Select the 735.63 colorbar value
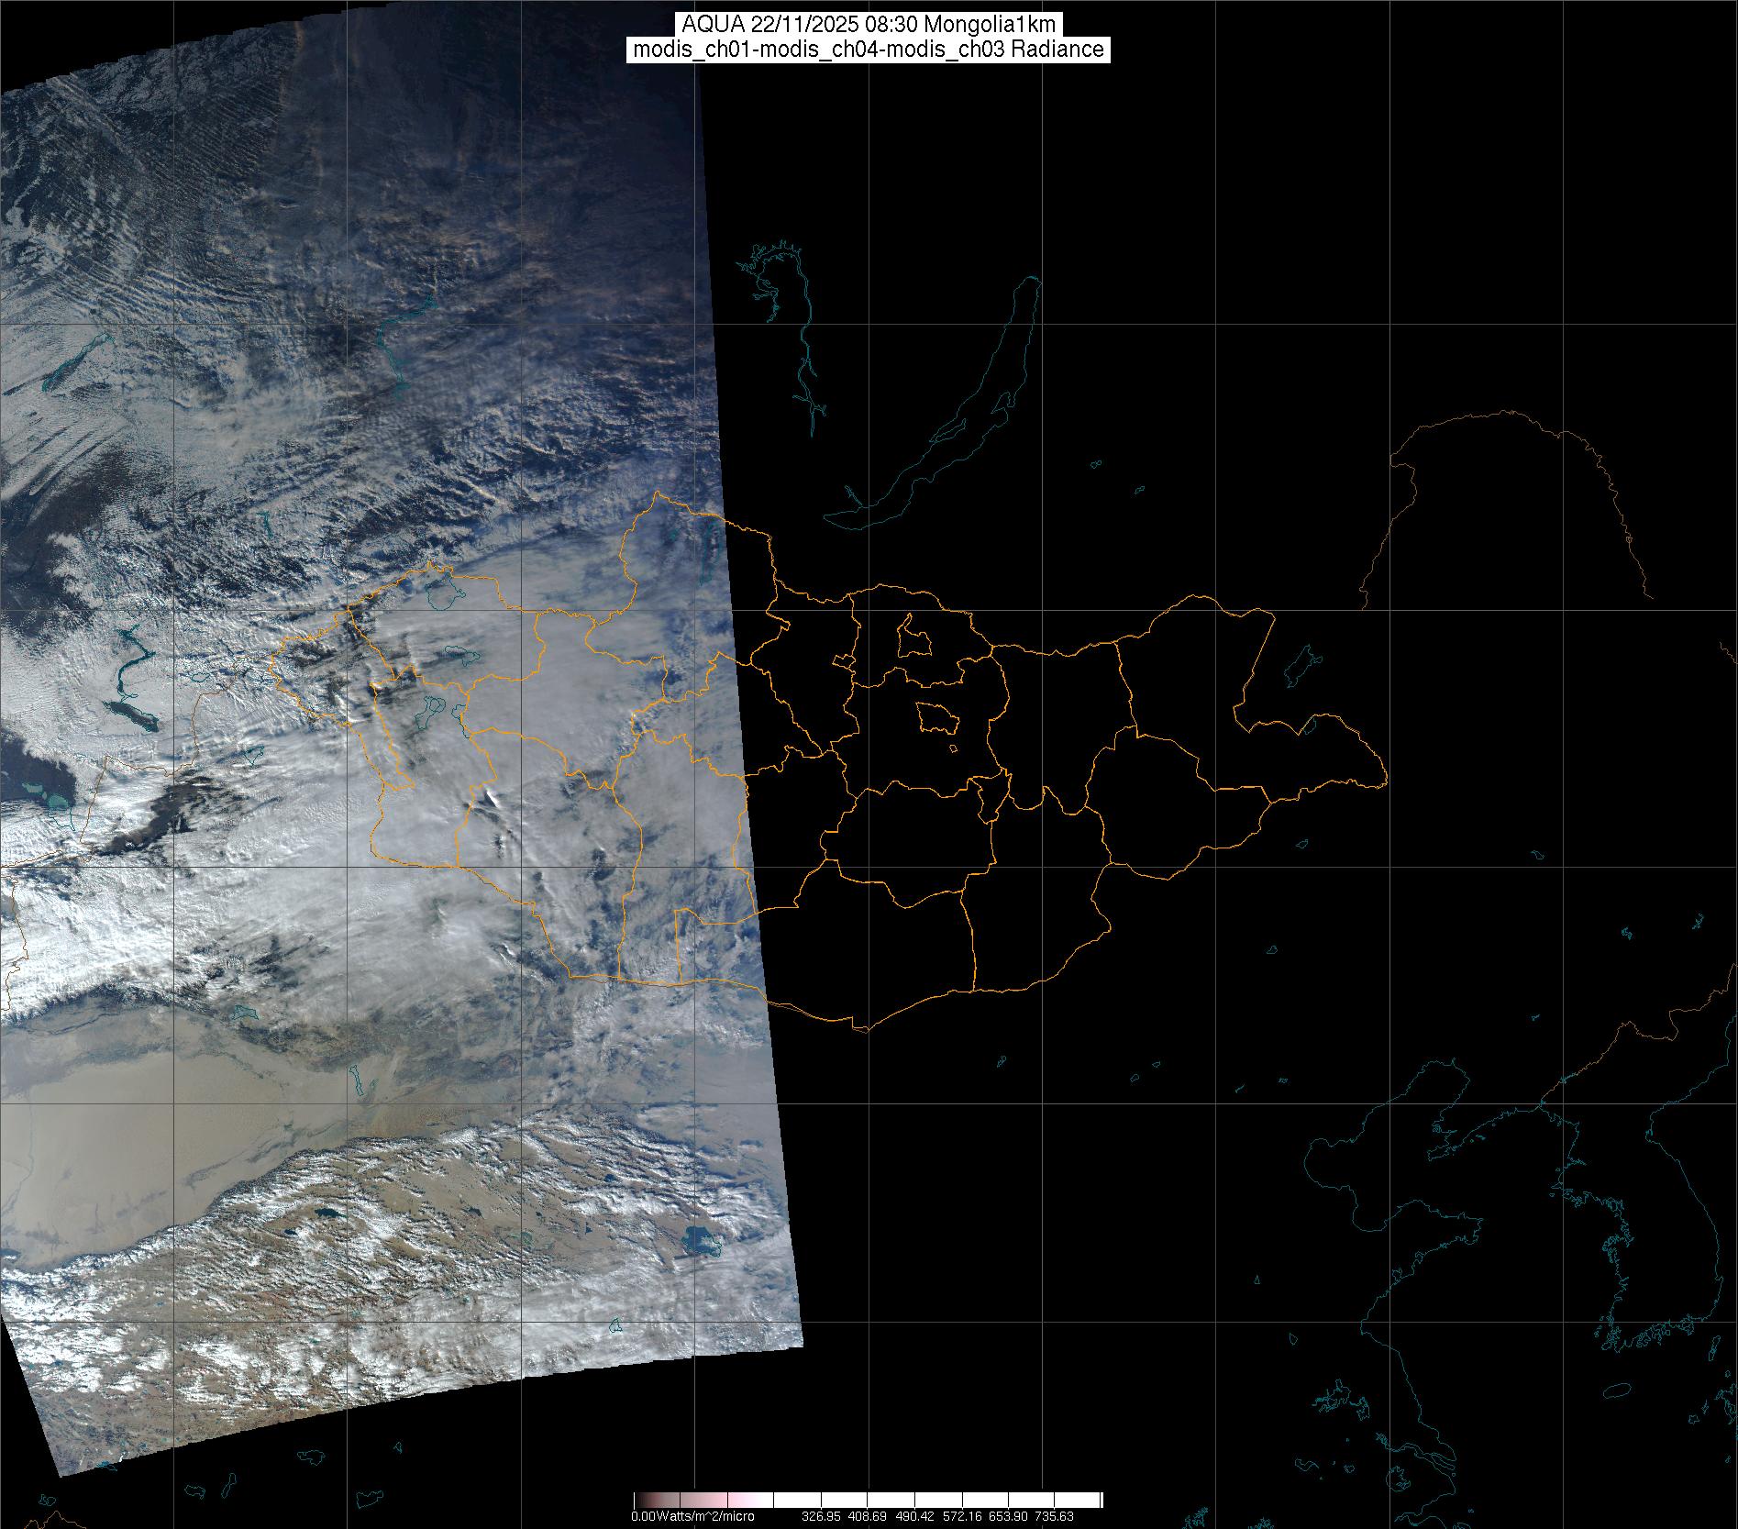The image size is (1738, 1529). click(1054, 1516)
